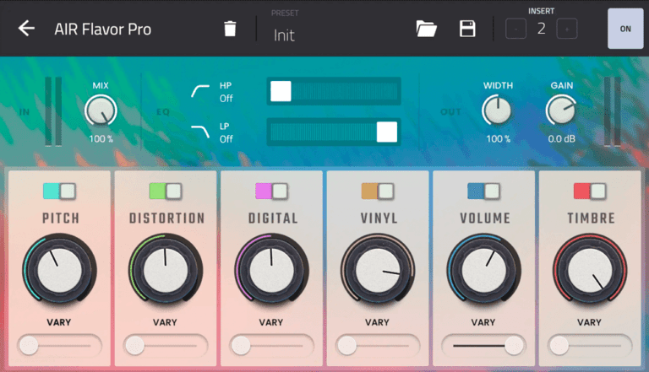Click the MIX knob

[101, 111]
